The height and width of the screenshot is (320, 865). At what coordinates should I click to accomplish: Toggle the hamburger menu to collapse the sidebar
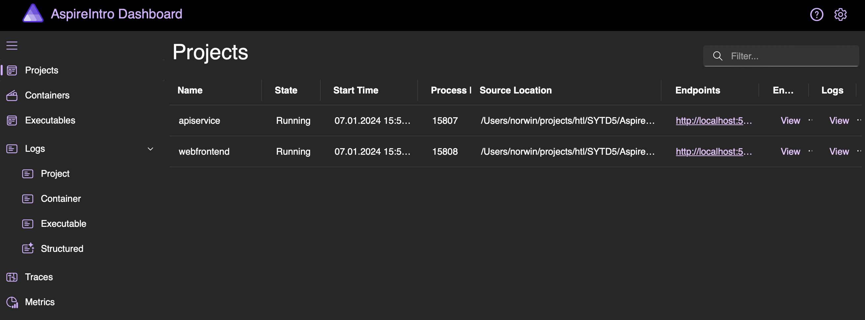tap(12, 45)
